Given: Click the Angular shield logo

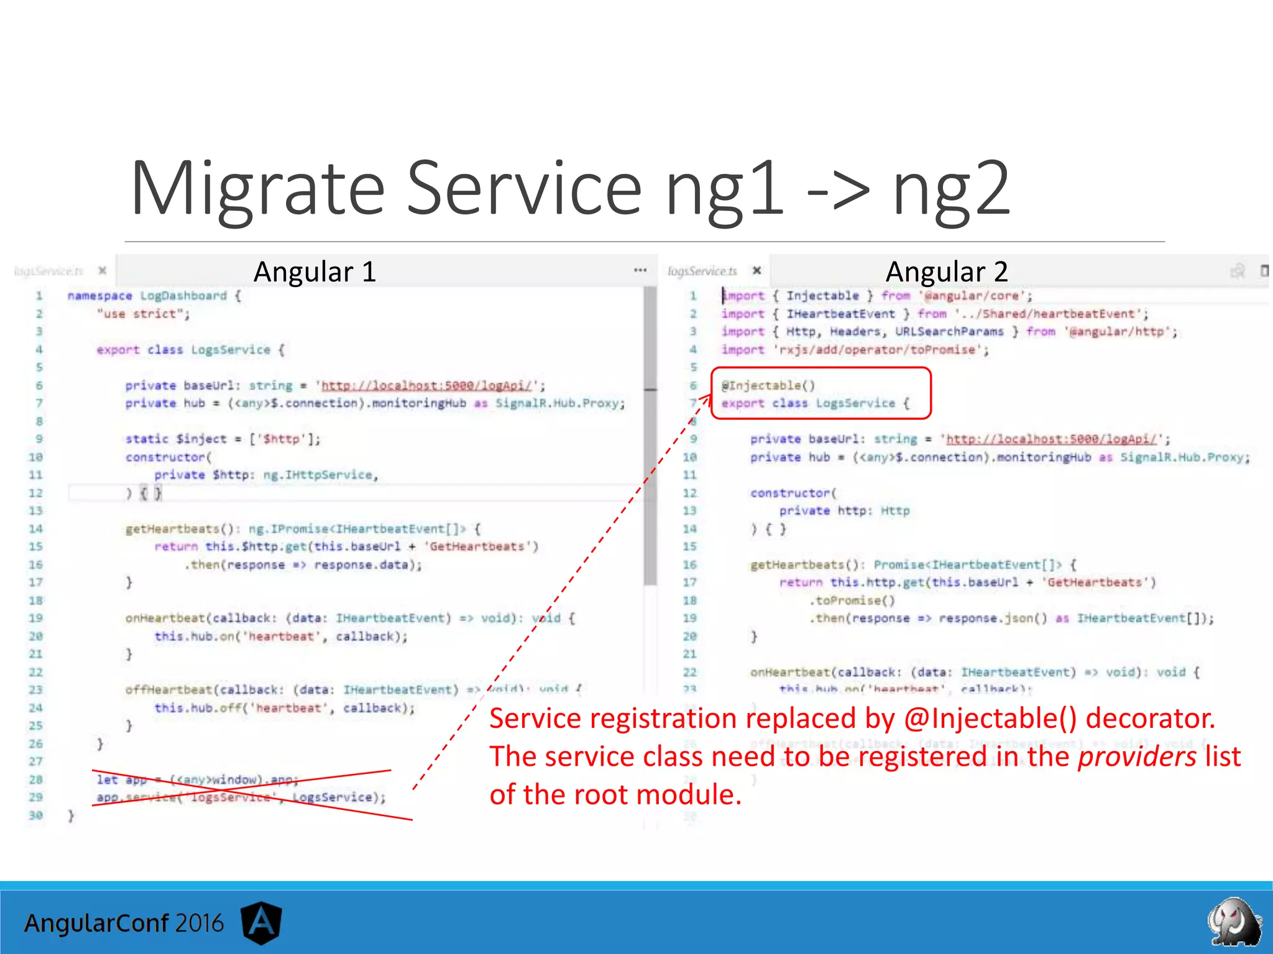Looking at the screenshot, I should 261,923.
